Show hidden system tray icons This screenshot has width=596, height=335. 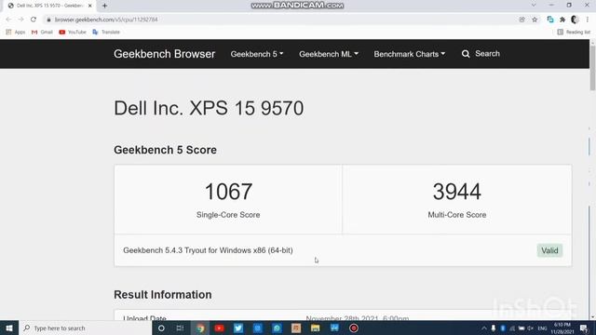pos(484,328)
